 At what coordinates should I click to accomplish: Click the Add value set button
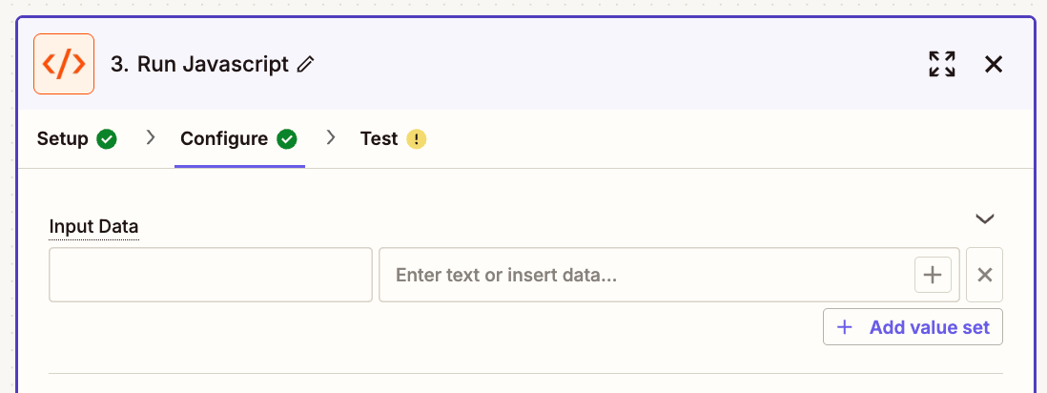pos(913,327)
